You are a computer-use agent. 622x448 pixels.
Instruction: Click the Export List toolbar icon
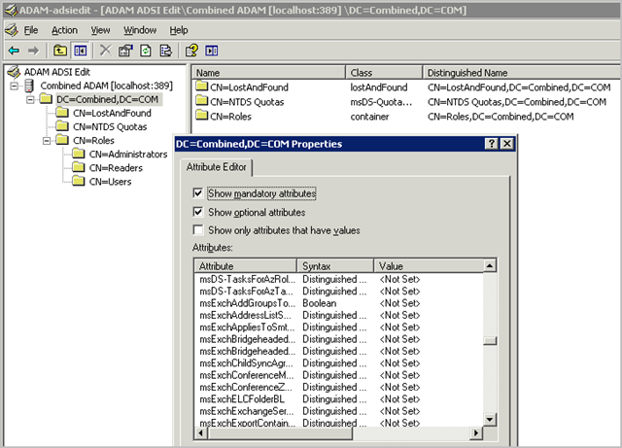click(x=165, y=50)
